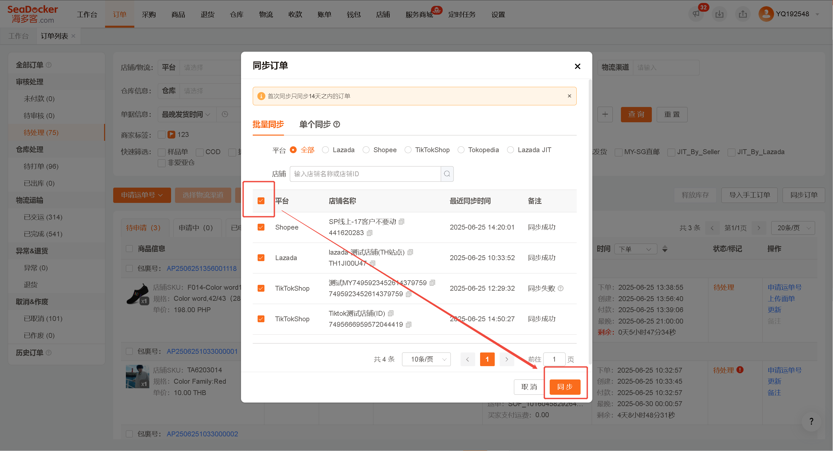Check the 样品单 quick filter
833x451 pixels.
[x=162, y=152]
